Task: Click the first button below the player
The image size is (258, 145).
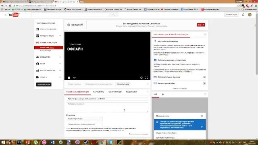Action: tap(74, 84)
